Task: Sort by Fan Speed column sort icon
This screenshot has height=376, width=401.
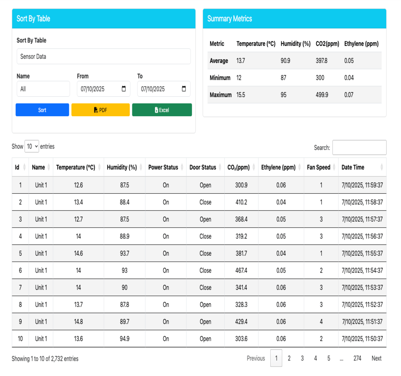Action: (334, 168)
